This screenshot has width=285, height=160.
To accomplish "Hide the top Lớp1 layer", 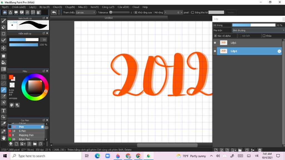I will [215, 43].
